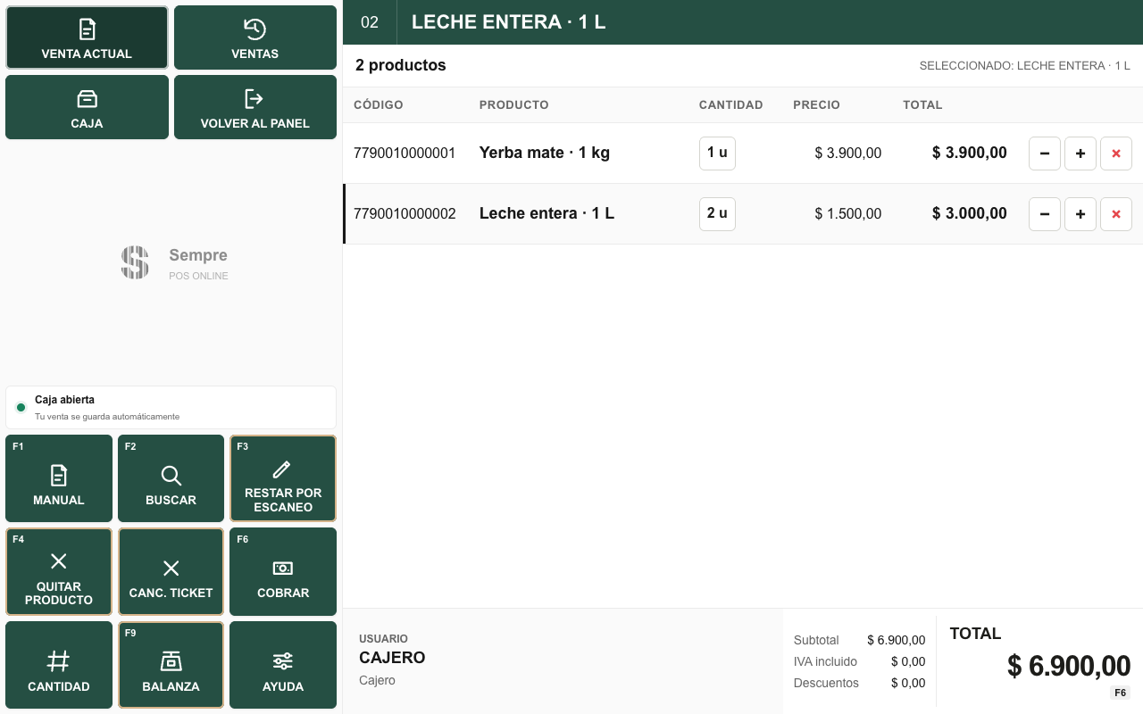Select the Yerba mate · 1 kg product name
This screenshot has height=714, width=1143.
[x=545, y=153]
